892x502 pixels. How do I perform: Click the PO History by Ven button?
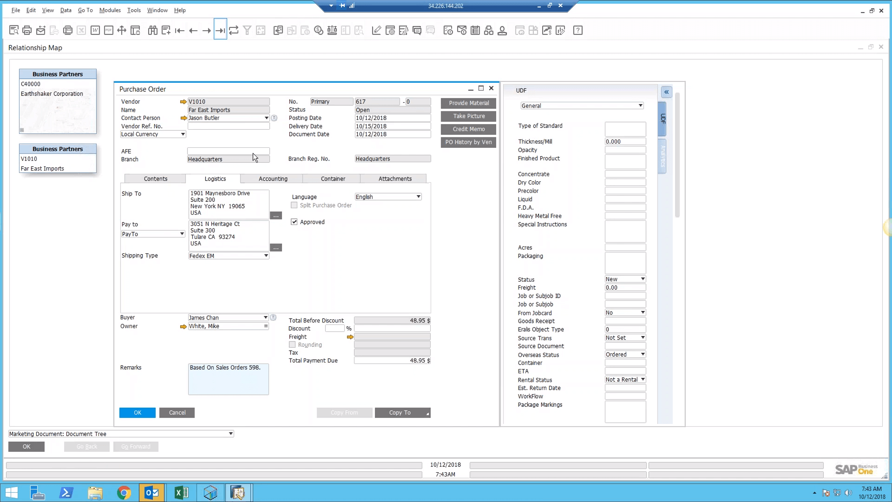468,142
